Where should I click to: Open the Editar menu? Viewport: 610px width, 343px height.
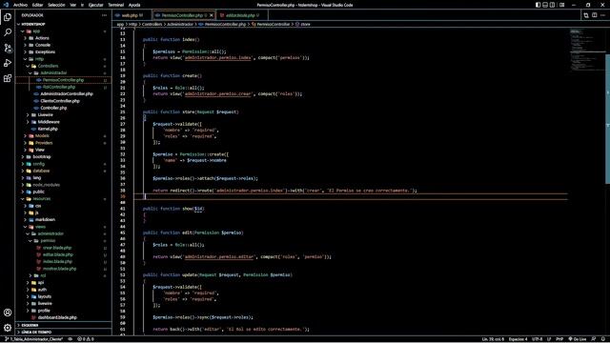click(x=37, y=5)
